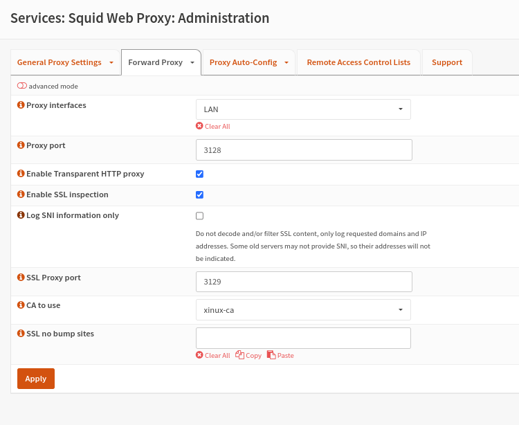The height and width of the screenshot is (425, 519).
Task: Click 'Log SNI information only' label text
Action: tap(73, 215)
